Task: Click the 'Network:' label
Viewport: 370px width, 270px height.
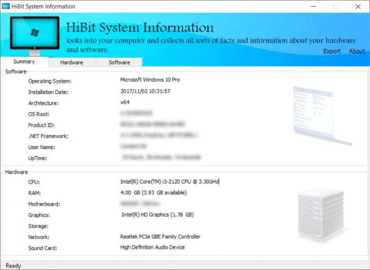Action: [x=39, y=237]
